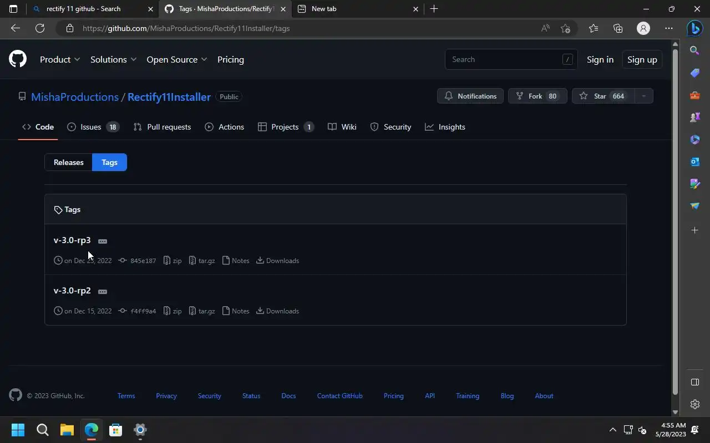The height and width of the screenshot is (443, 710).
Task: Open the v-3.0-rp2 tag
Action: click(x=72, y=291)
